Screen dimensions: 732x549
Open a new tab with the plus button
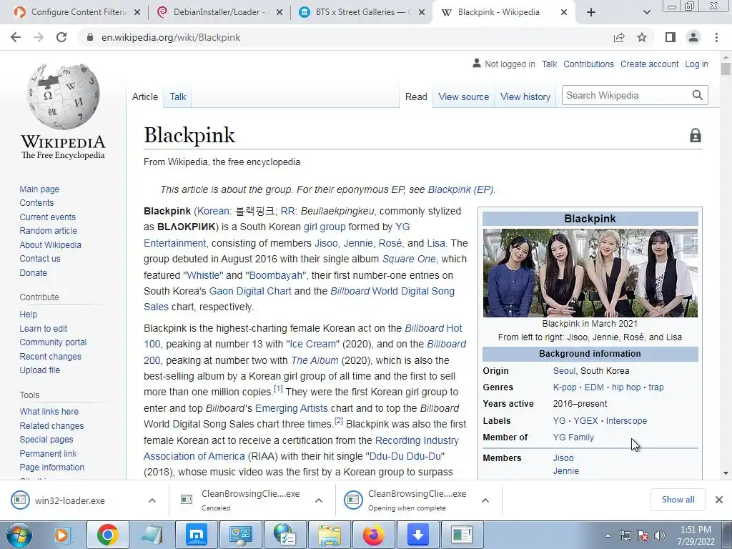591,12
